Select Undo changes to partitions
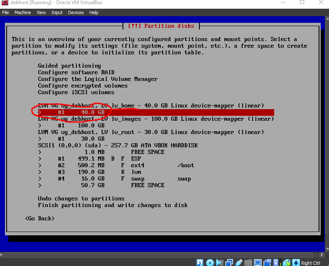Screen dimensions: 329x266 pos(81,198)
